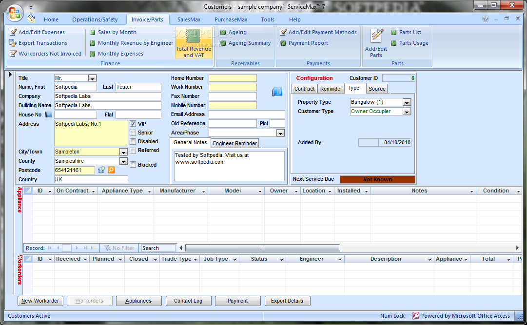This screenshot has width=527, height=325.
Task: Click the ribbon Help question mark icon
Action: [486, 19]
